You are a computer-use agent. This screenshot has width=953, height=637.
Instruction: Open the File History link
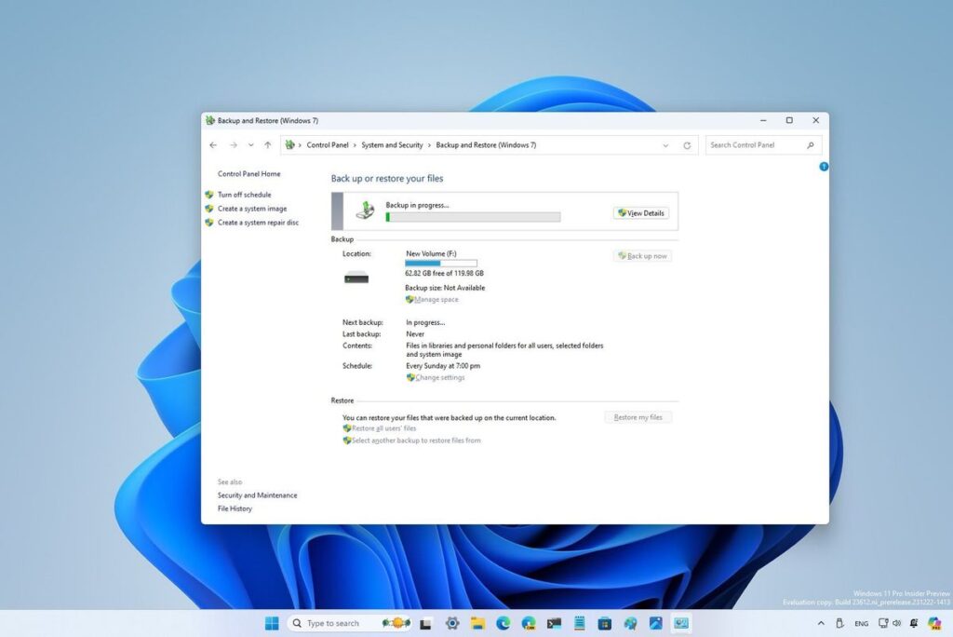point(235,508)
